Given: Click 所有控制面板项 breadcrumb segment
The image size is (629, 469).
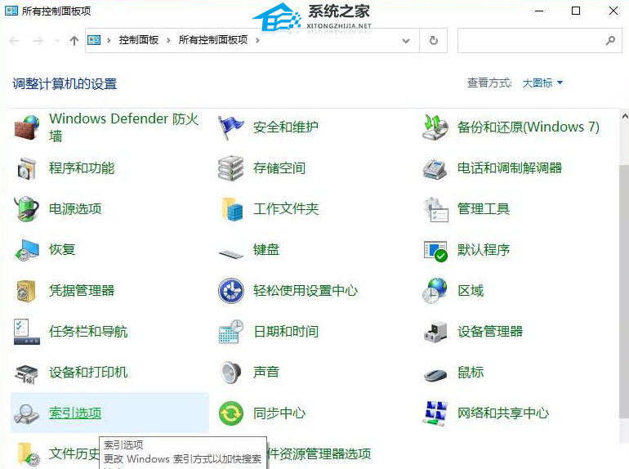Looking at the screenshot, I should tap(213, 40).
